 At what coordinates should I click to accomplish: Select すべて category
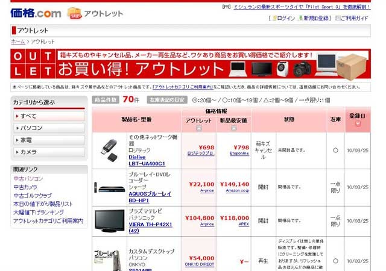coord(49,116)
